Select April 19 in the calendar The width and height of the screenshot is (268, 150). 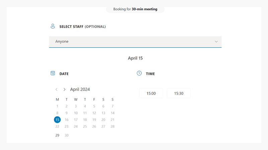(x=94, y=120)
